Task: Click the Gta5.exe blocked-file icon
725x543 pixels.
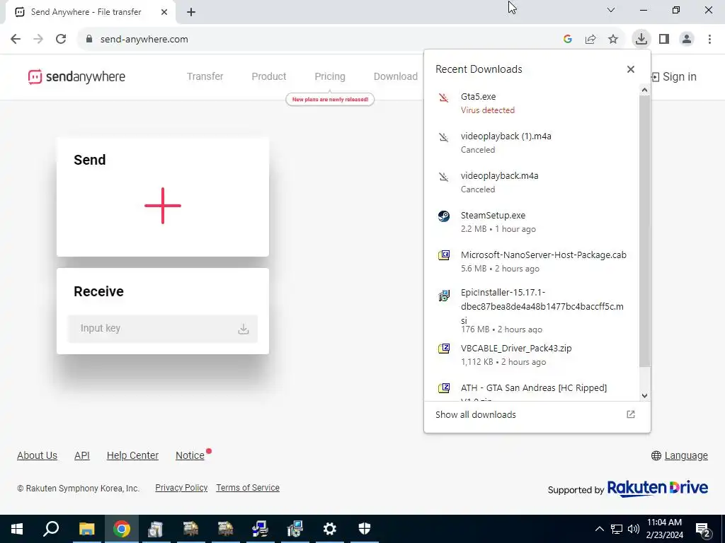Action: point(444,98)
